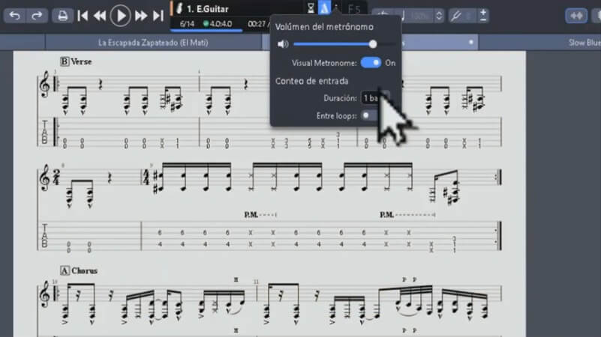601x337 pixels.
Task: Click the 4.0:4.0 beat indicator
Action: pos(218,24)
